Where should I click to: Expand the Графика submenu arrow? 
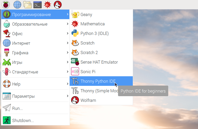[68, 52]
